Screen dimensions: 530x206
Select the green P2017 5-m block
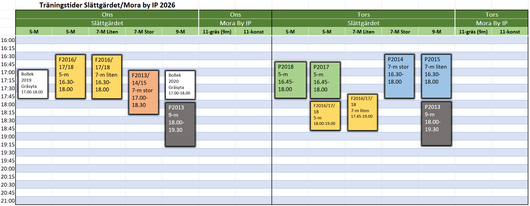[325, 80]
